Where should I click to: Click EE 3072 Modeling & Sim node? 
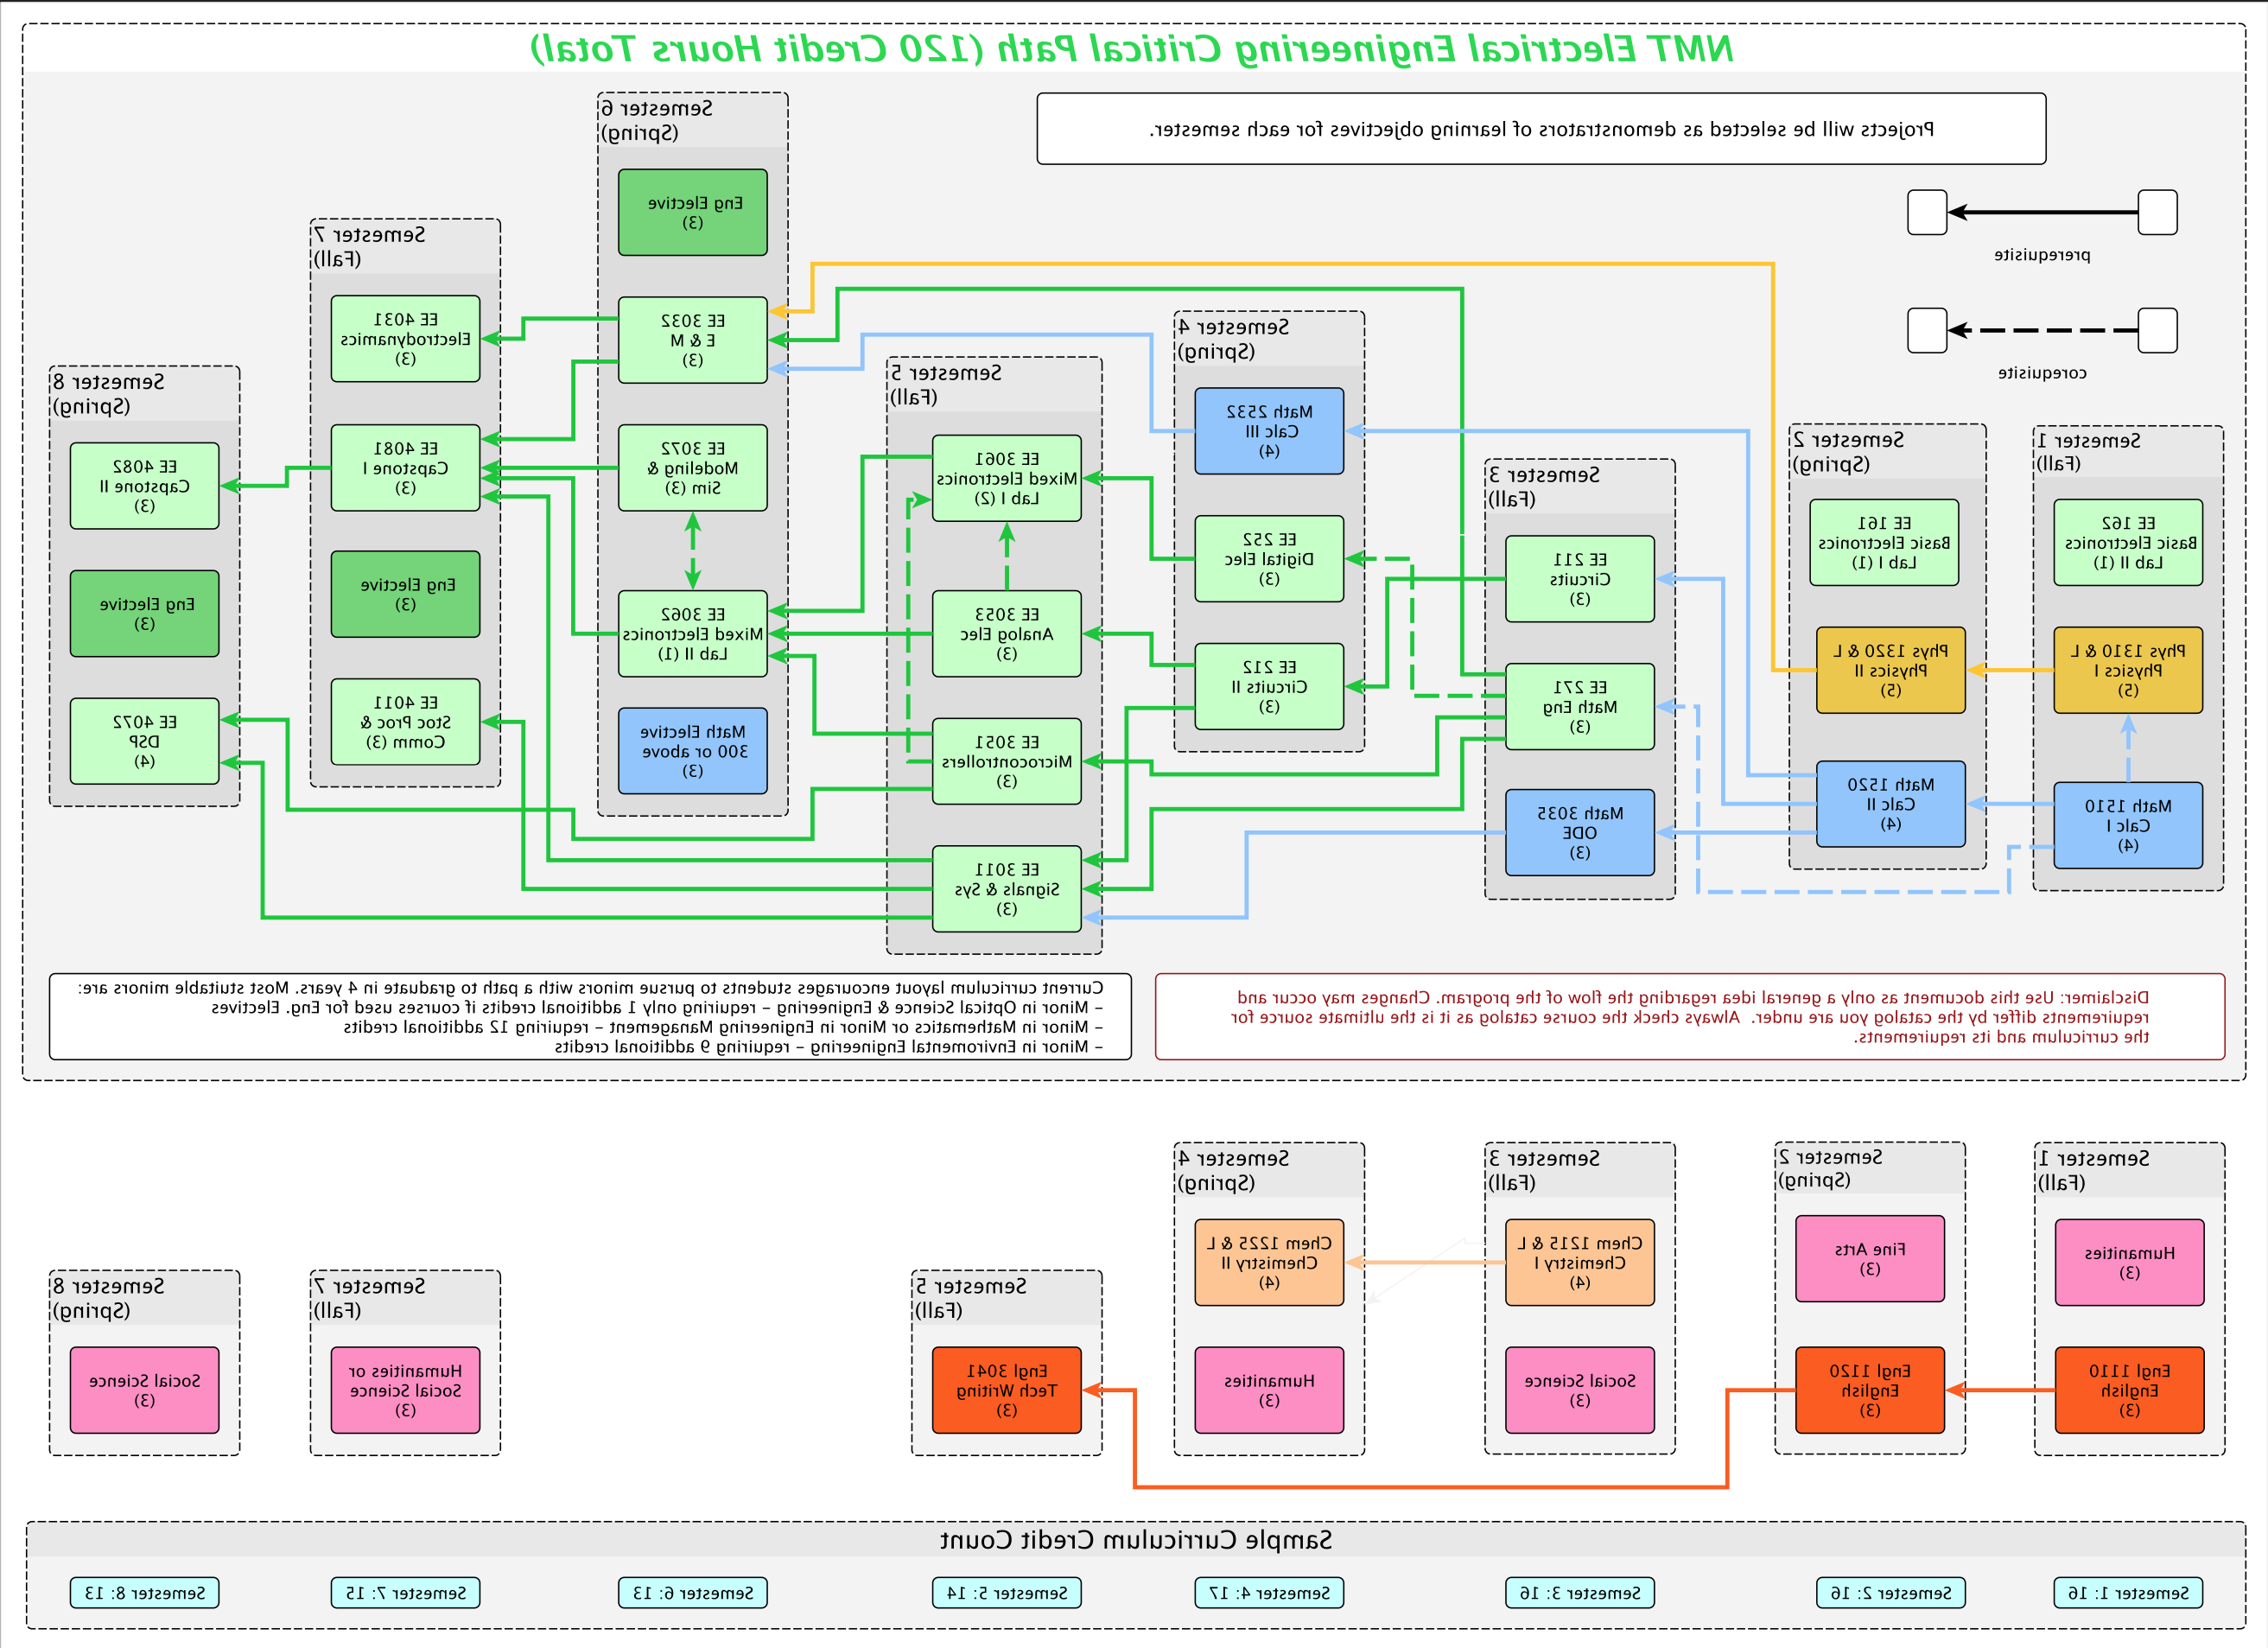[692, 468]
